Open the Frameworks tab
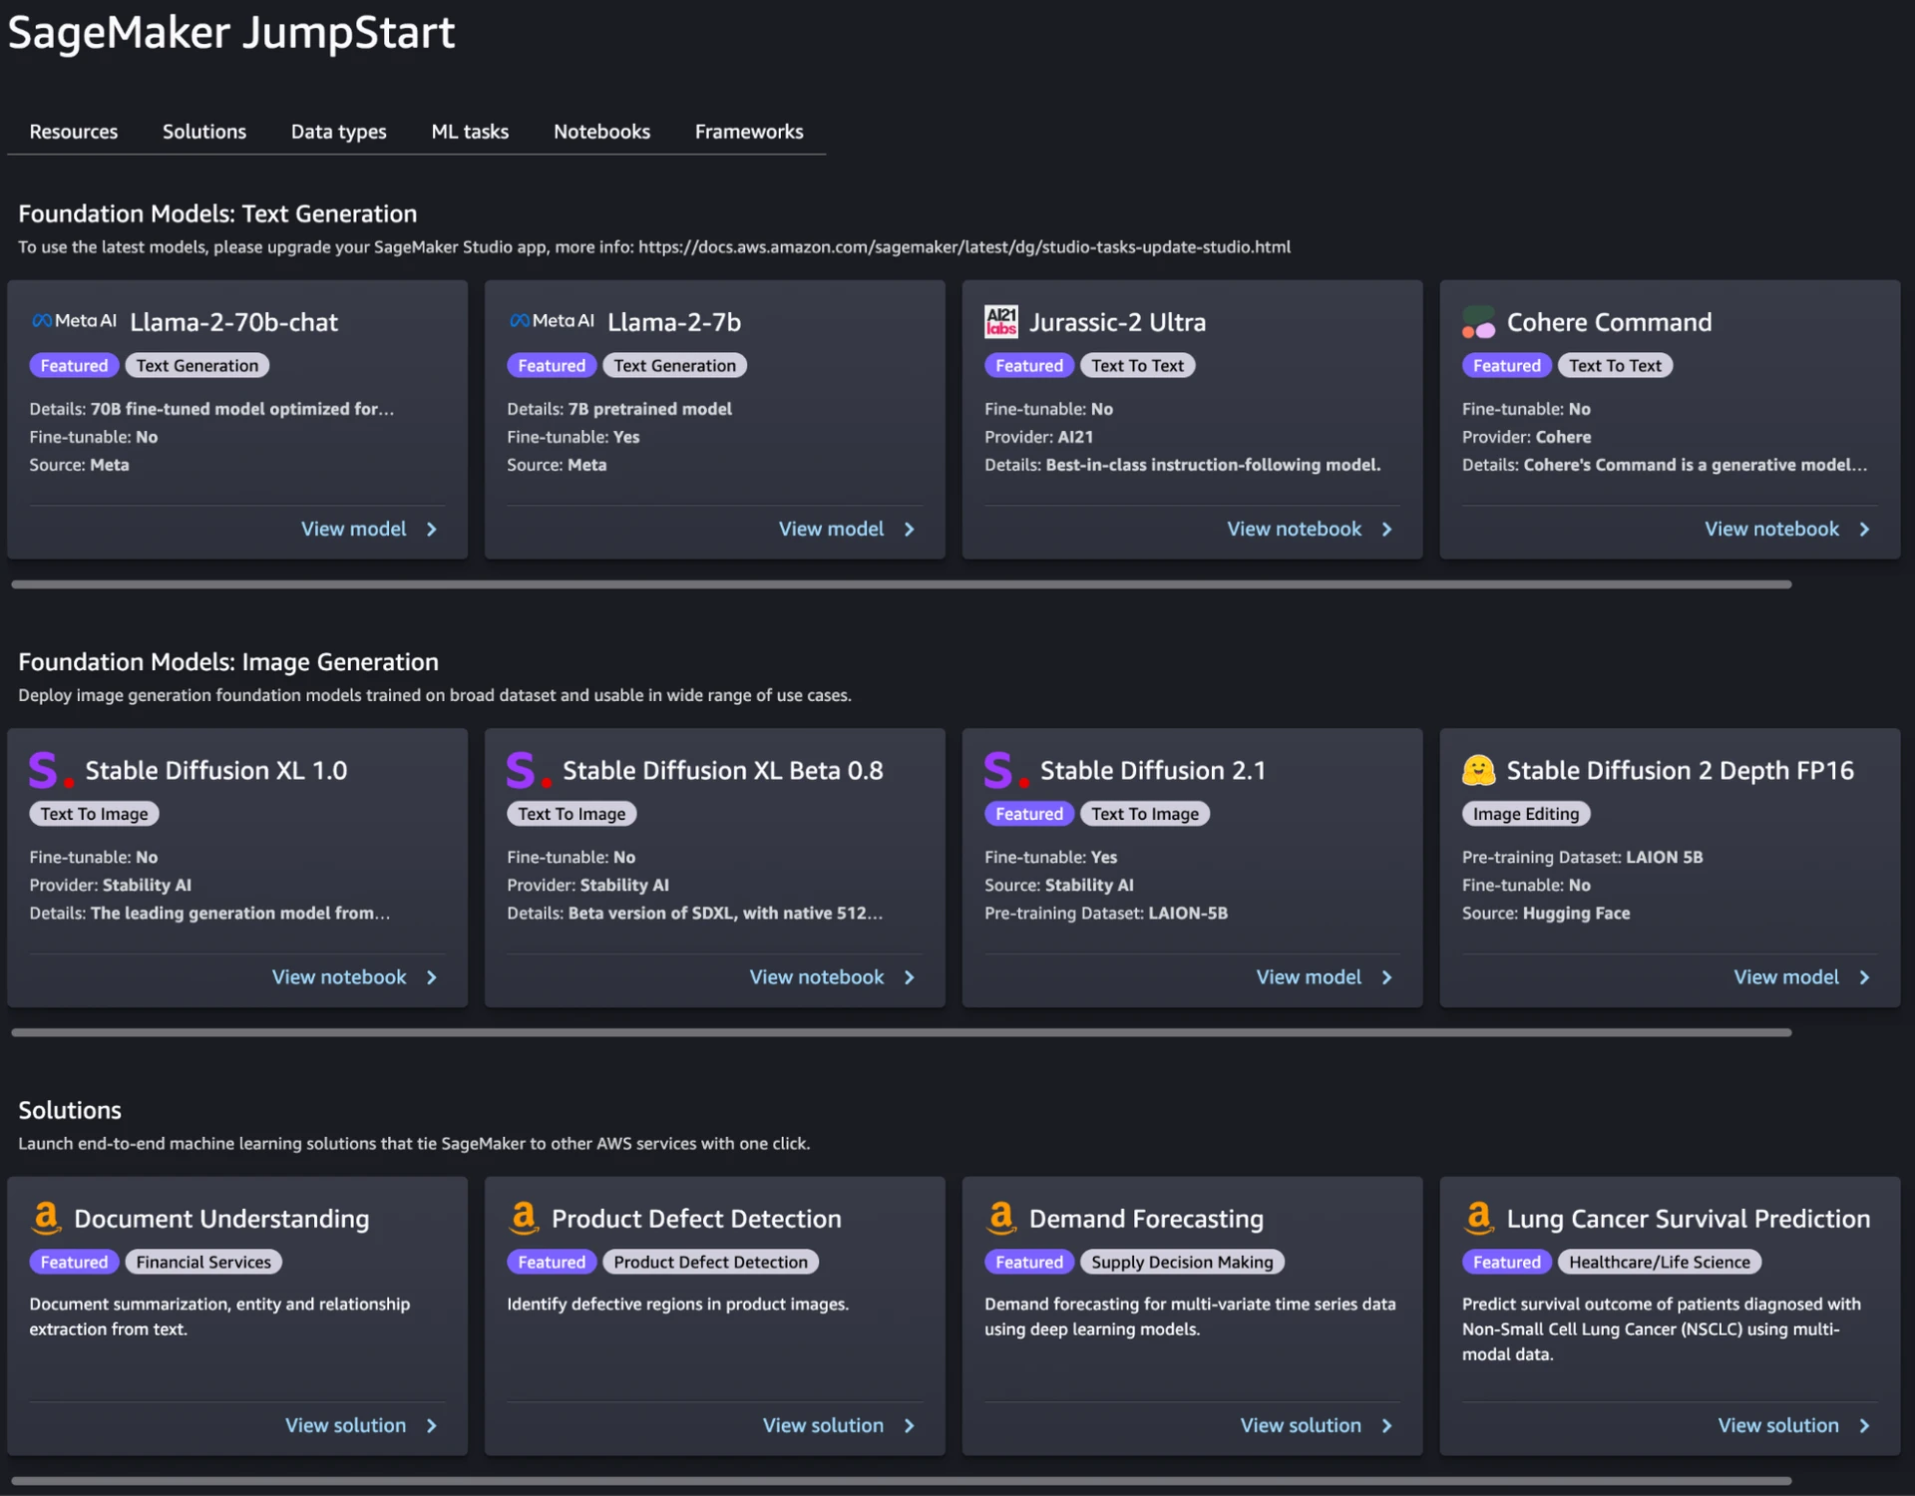 748,132
